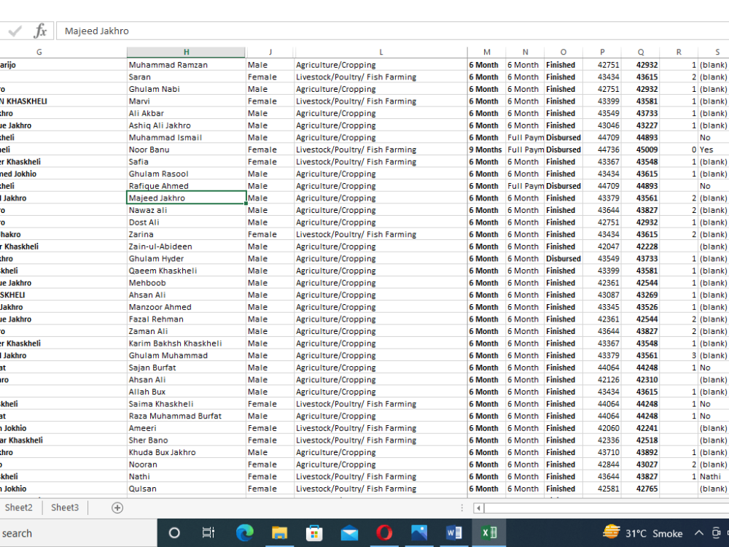Add a new sheet with plus icon

[x=117, y=508]
